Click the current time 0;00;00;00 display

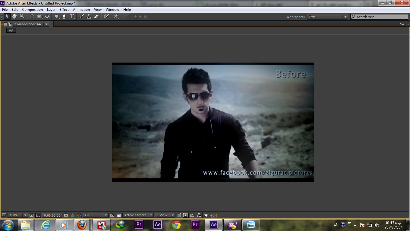[52, 215]
